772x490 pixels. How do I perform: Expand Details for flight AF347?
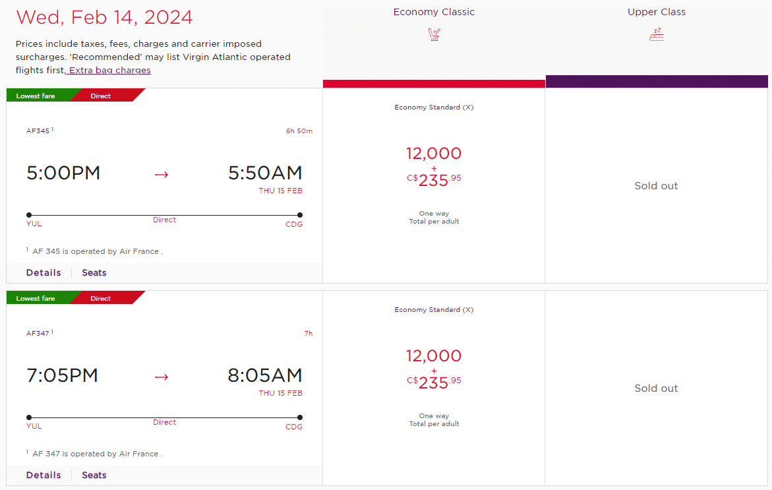44,475
